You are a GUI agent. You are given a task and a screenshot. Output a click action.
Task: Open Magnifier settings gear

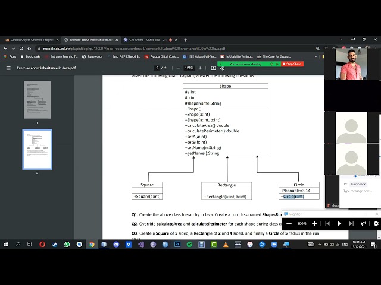tap(376, 223)
